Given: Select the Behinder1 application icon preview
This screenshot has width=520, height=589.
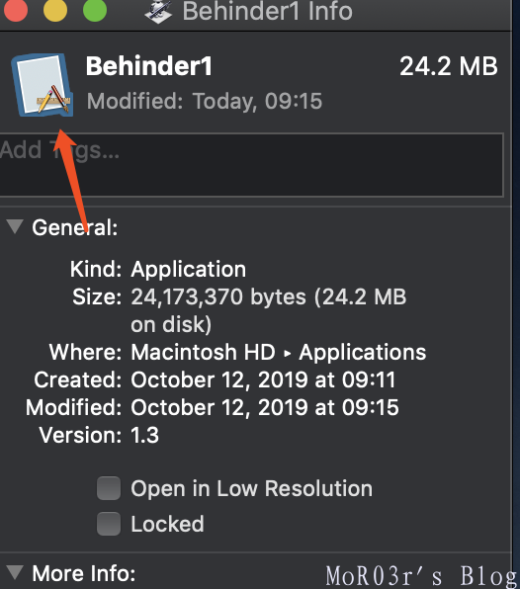Looking at the screenshot, I should (43, 85).
